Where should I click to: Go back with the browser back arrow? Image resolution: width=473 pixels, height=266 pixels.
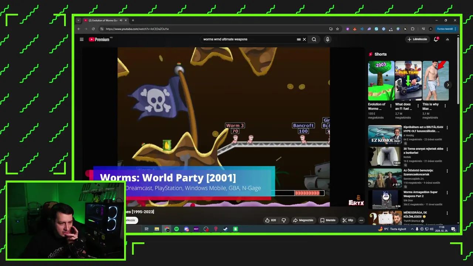click(79, 29)
